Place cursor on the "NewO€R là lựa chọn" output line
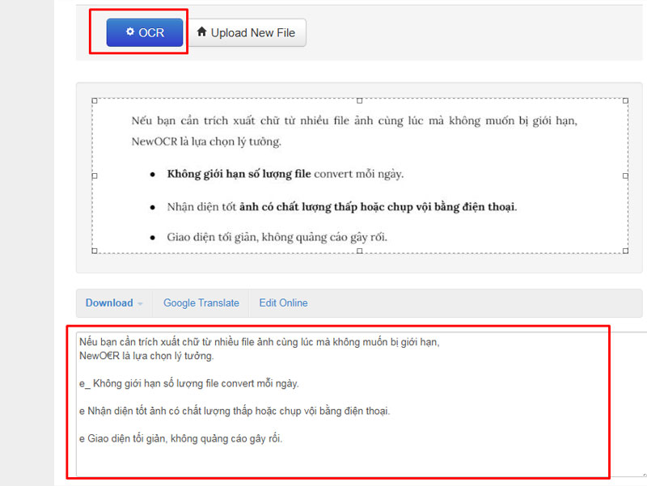The width and height of the screenshot is (647, 486). (x=146, y=356)
